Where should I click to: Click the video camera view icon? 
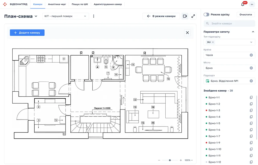pyautogui.click(x=185, y=16)
